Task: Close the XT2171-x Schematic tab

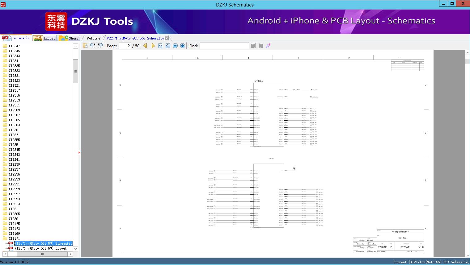Action: [x=167, y=38]
